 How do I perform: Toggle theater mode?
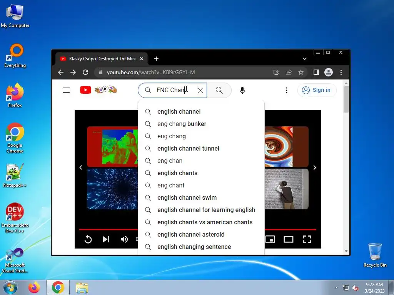coord(289,239)
